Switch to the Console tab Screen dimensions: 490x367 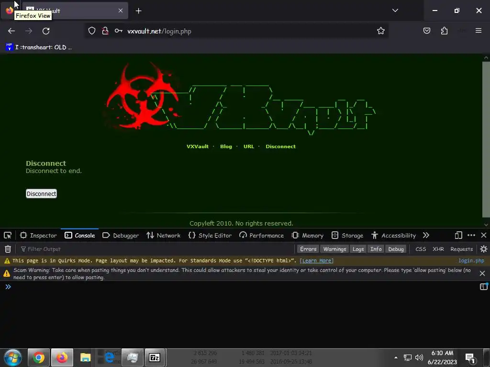[80, 235]
